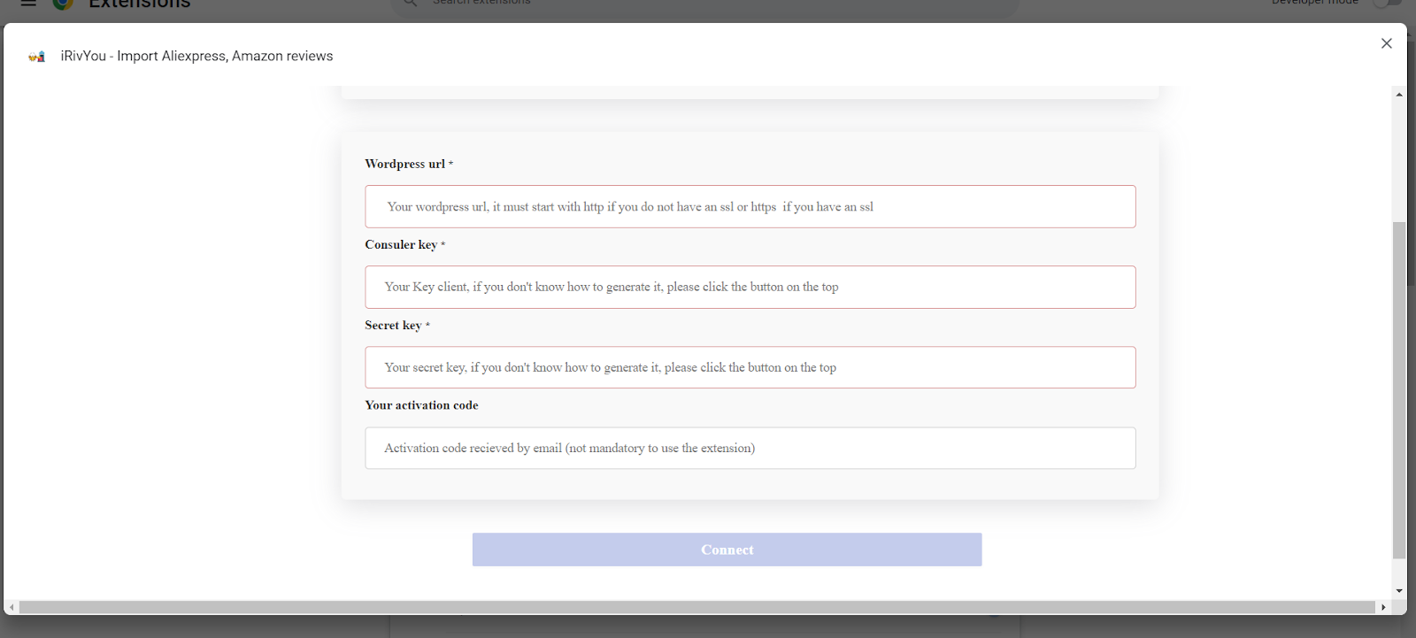Click the scroll down arrow
The height and width of the screenshot is (638, 1416).
tap(1399, 590)
